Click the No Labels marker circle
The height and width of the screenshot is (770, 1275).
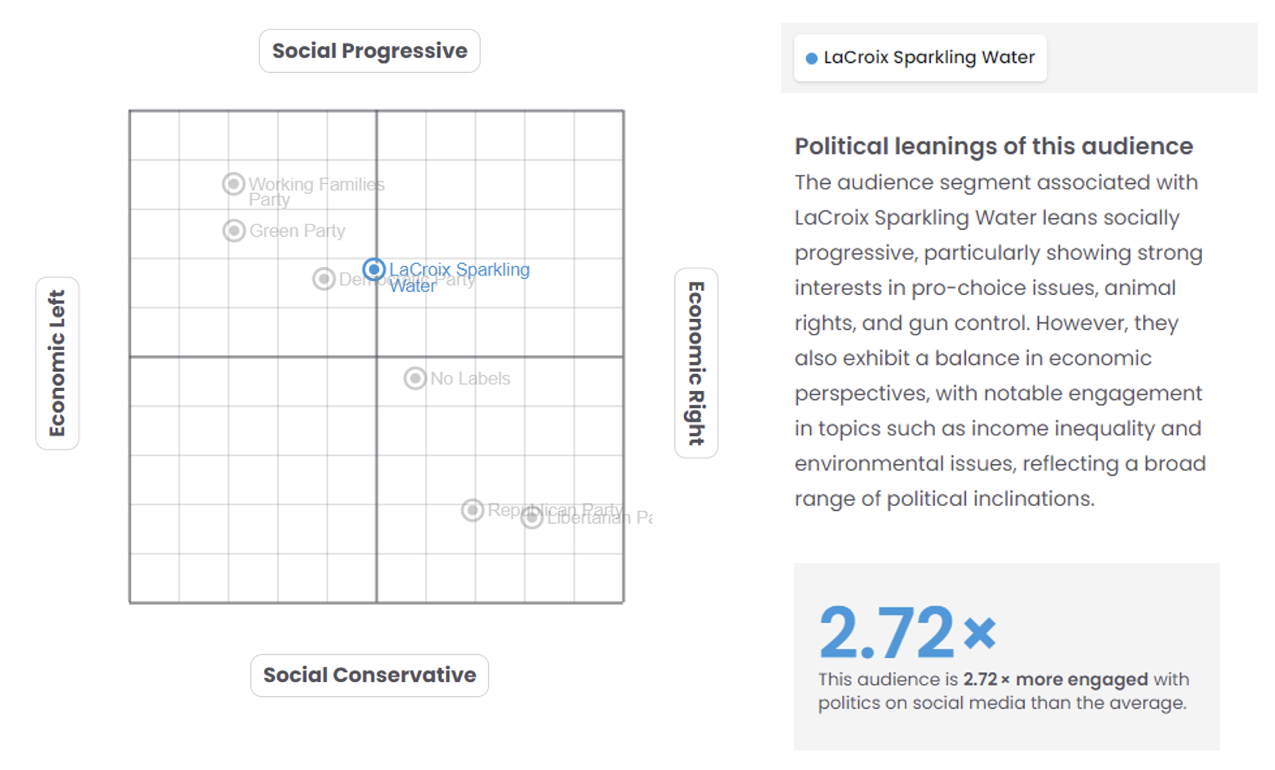pos(415,378)
